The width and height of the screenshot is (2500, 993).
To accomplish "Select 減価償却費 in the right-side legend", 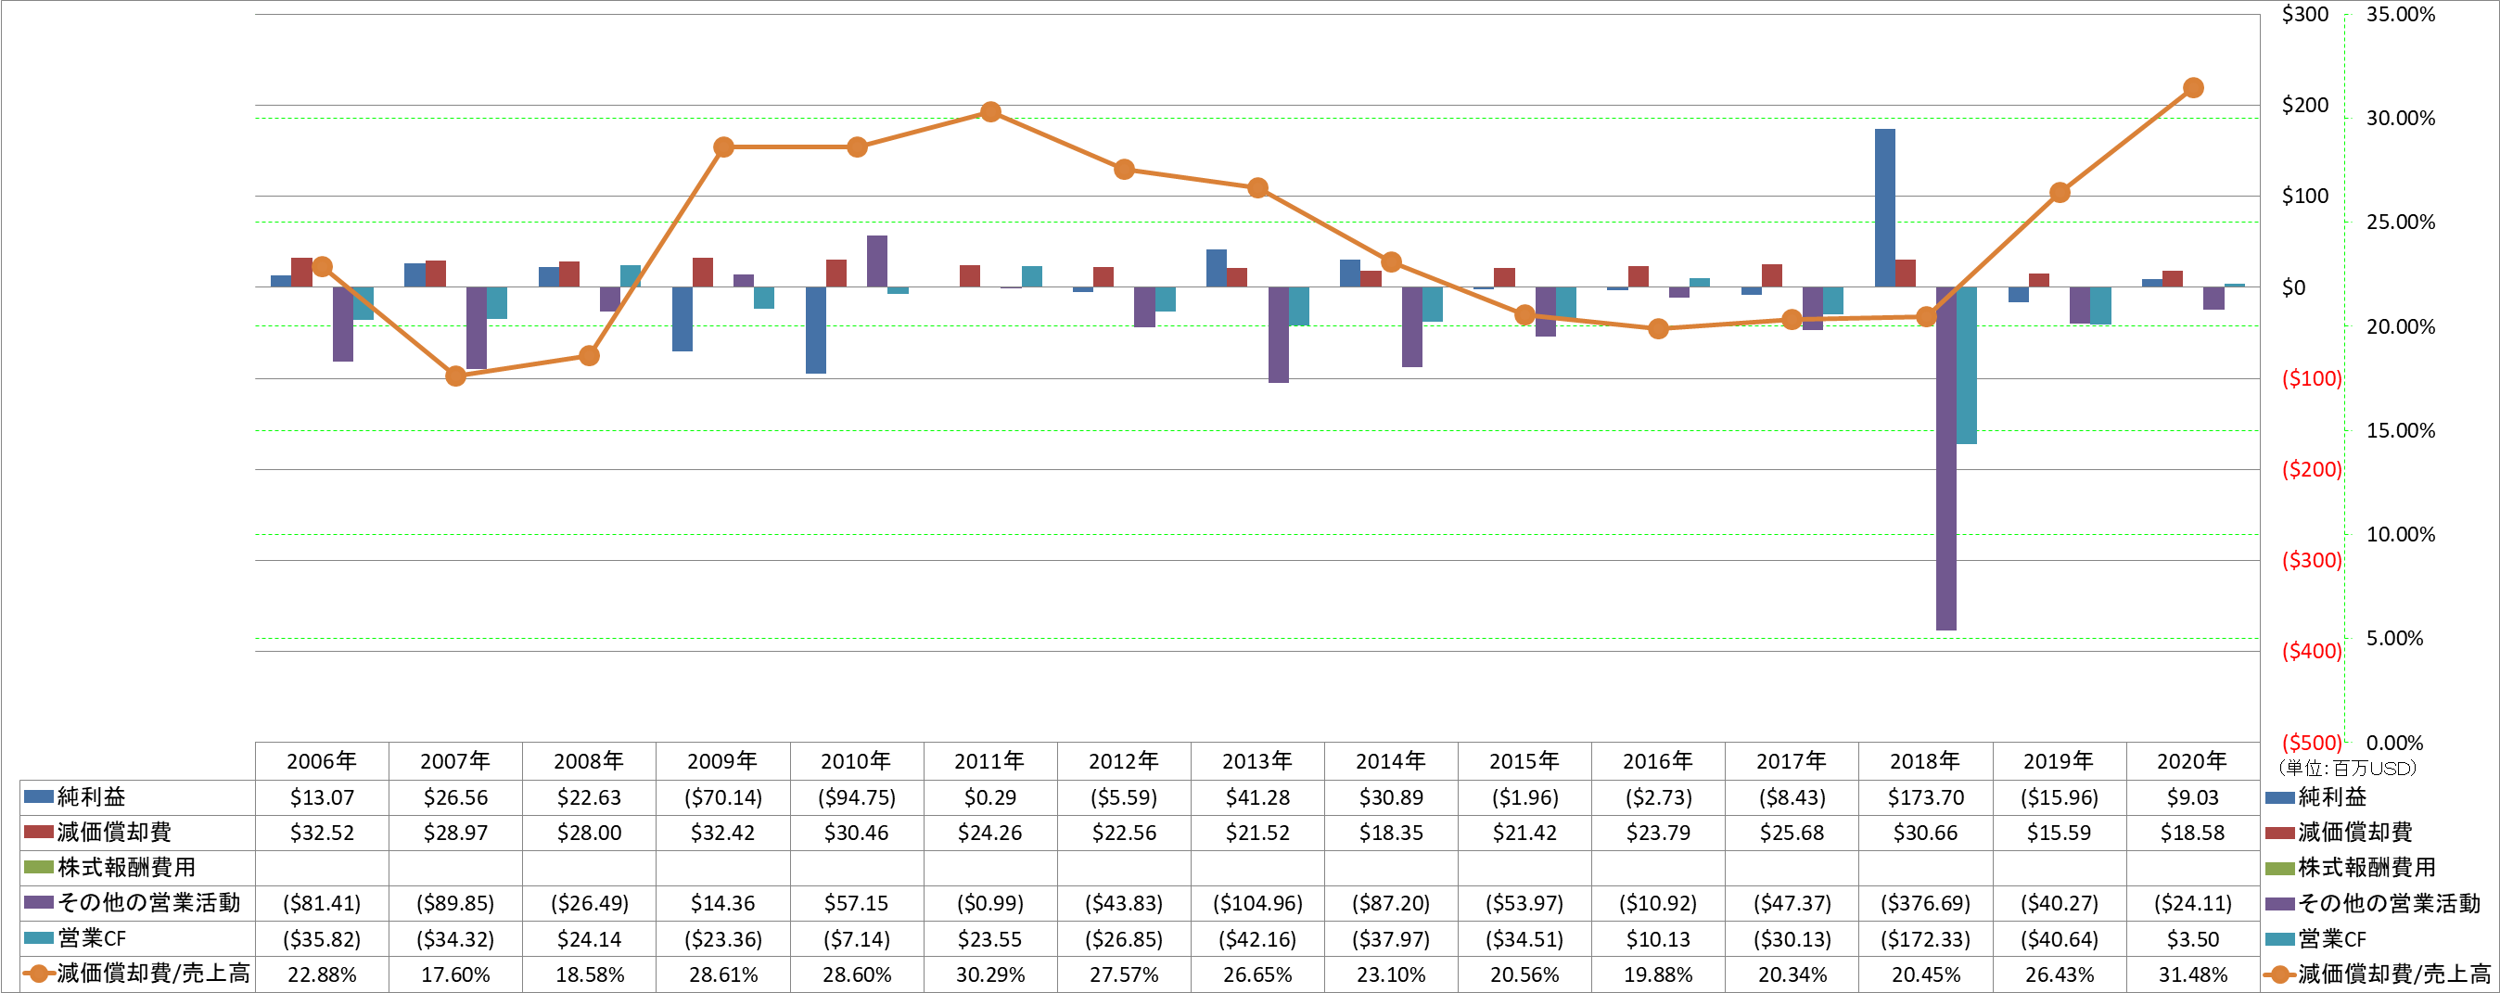I will coord(2354,832).
